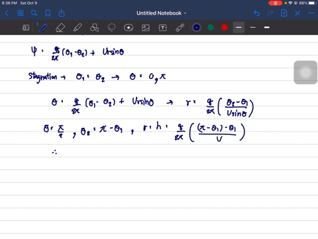
Task: Undo the last stroke
Action: (256, 13)
